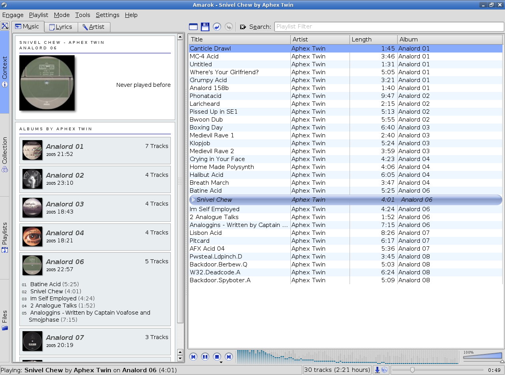Screen dimensions: 505x375
Task: Expand the Analord 01 album track list
Action: [95, 150]
